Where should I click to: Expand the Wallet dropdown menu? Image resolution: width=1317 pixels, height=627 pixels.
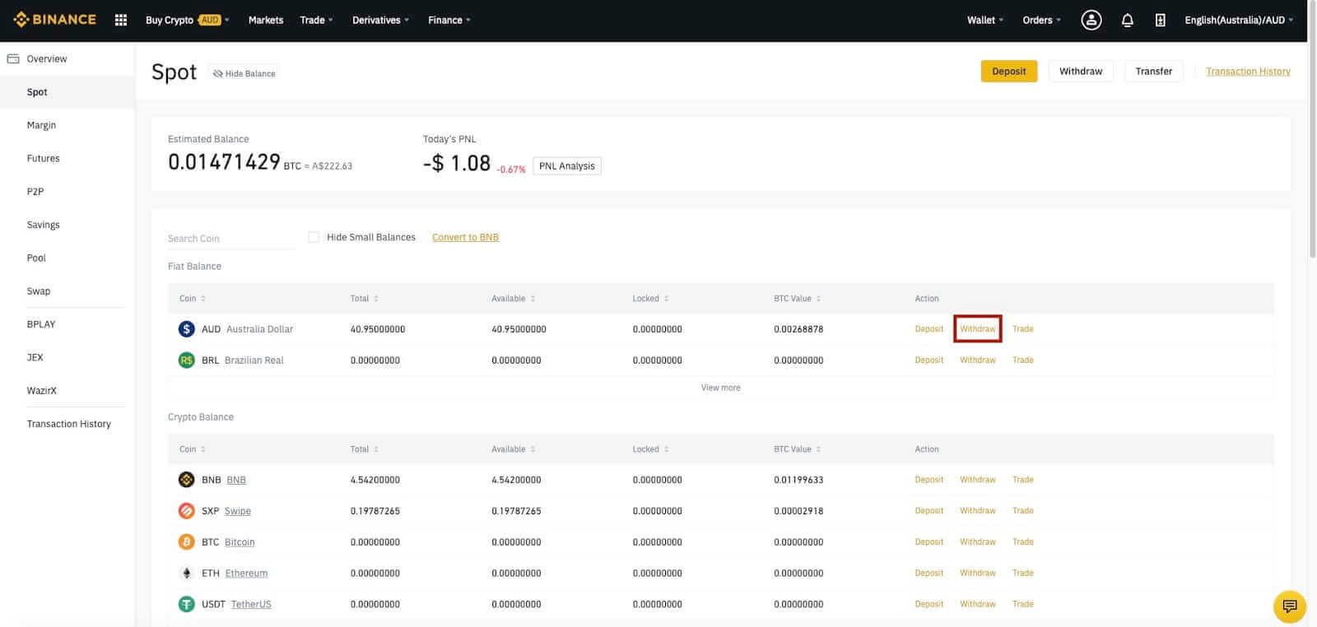coord(984,20)
